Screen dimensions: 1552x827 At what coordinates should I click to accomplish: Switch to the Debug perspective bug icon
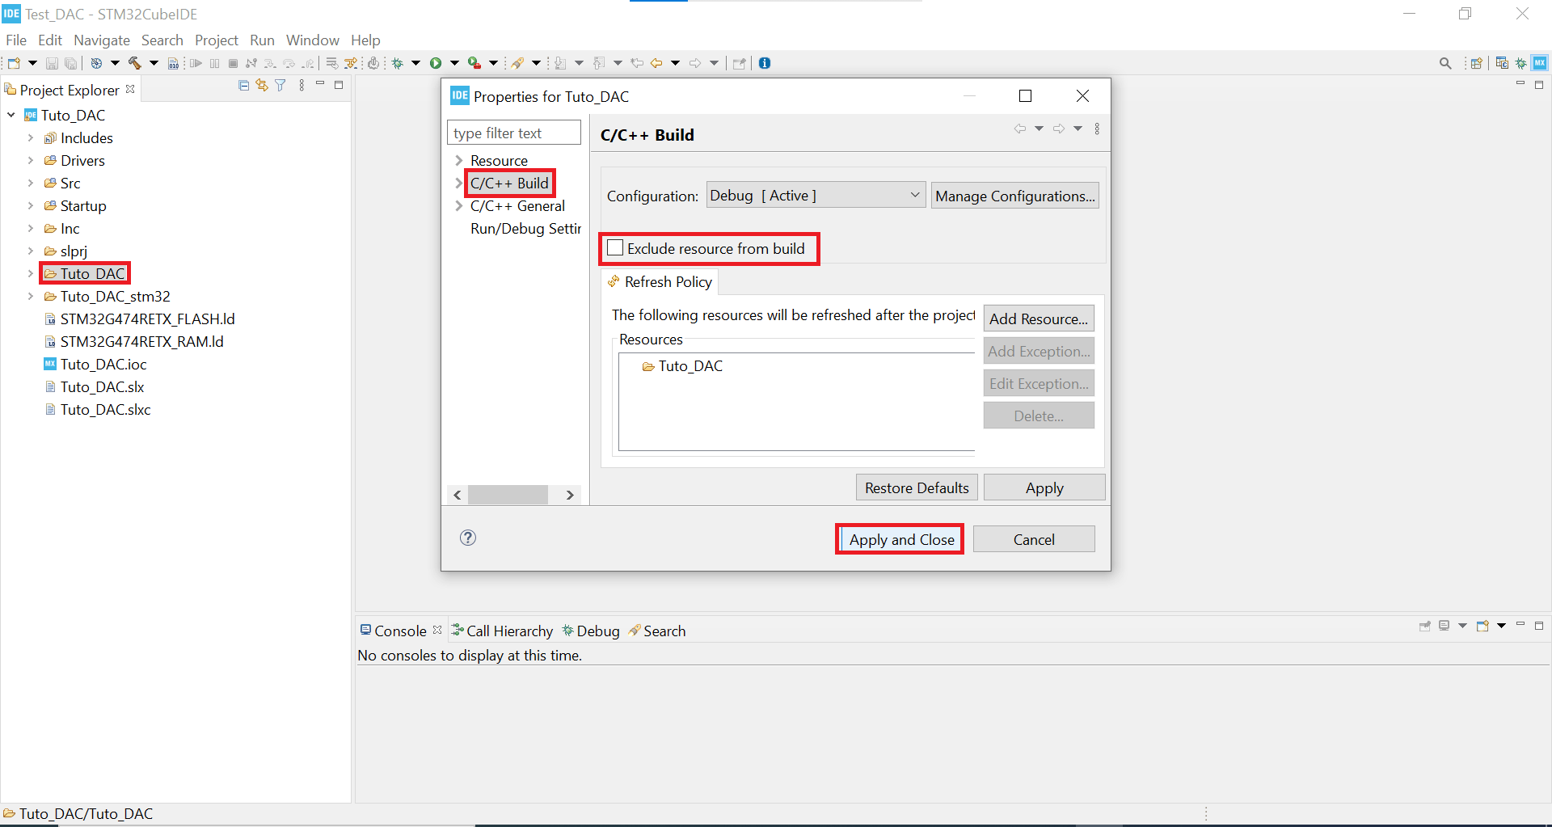coord(1520,63)
